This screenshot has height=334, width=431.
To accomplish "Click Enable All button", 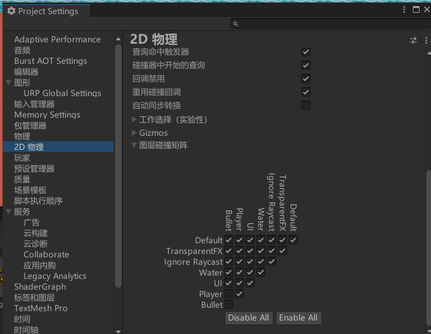I will [299, 318].
